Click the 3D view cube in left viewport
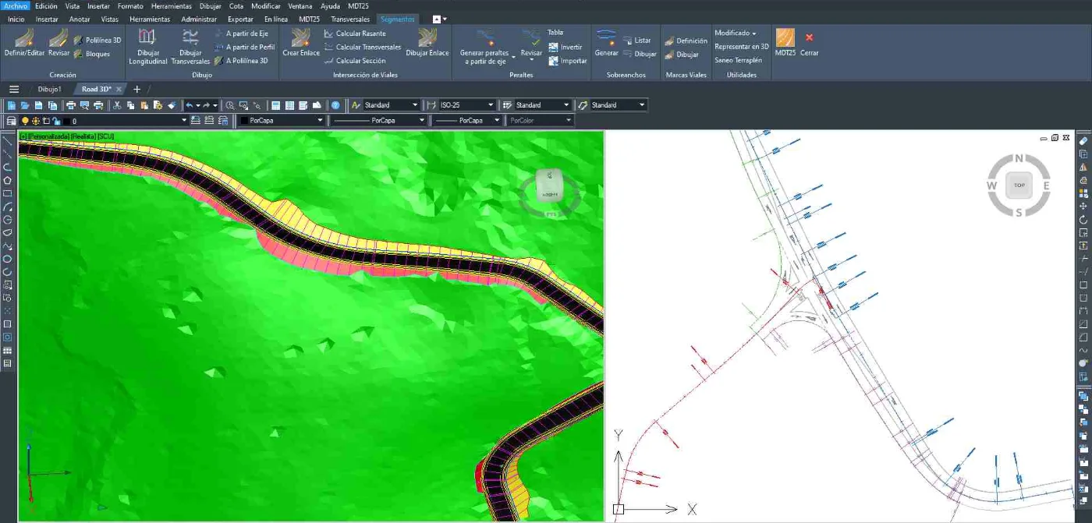Viewport: 1092px width, 523px height. [549, 186]
